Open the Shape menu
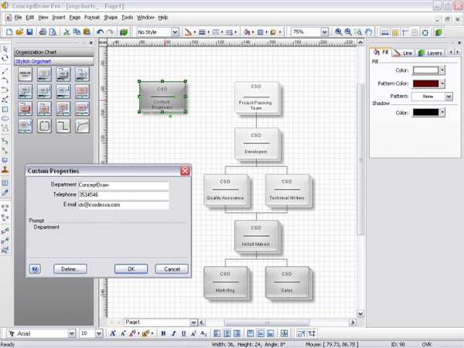This screenshot has width=464, height=348. [x=112, y=16]
